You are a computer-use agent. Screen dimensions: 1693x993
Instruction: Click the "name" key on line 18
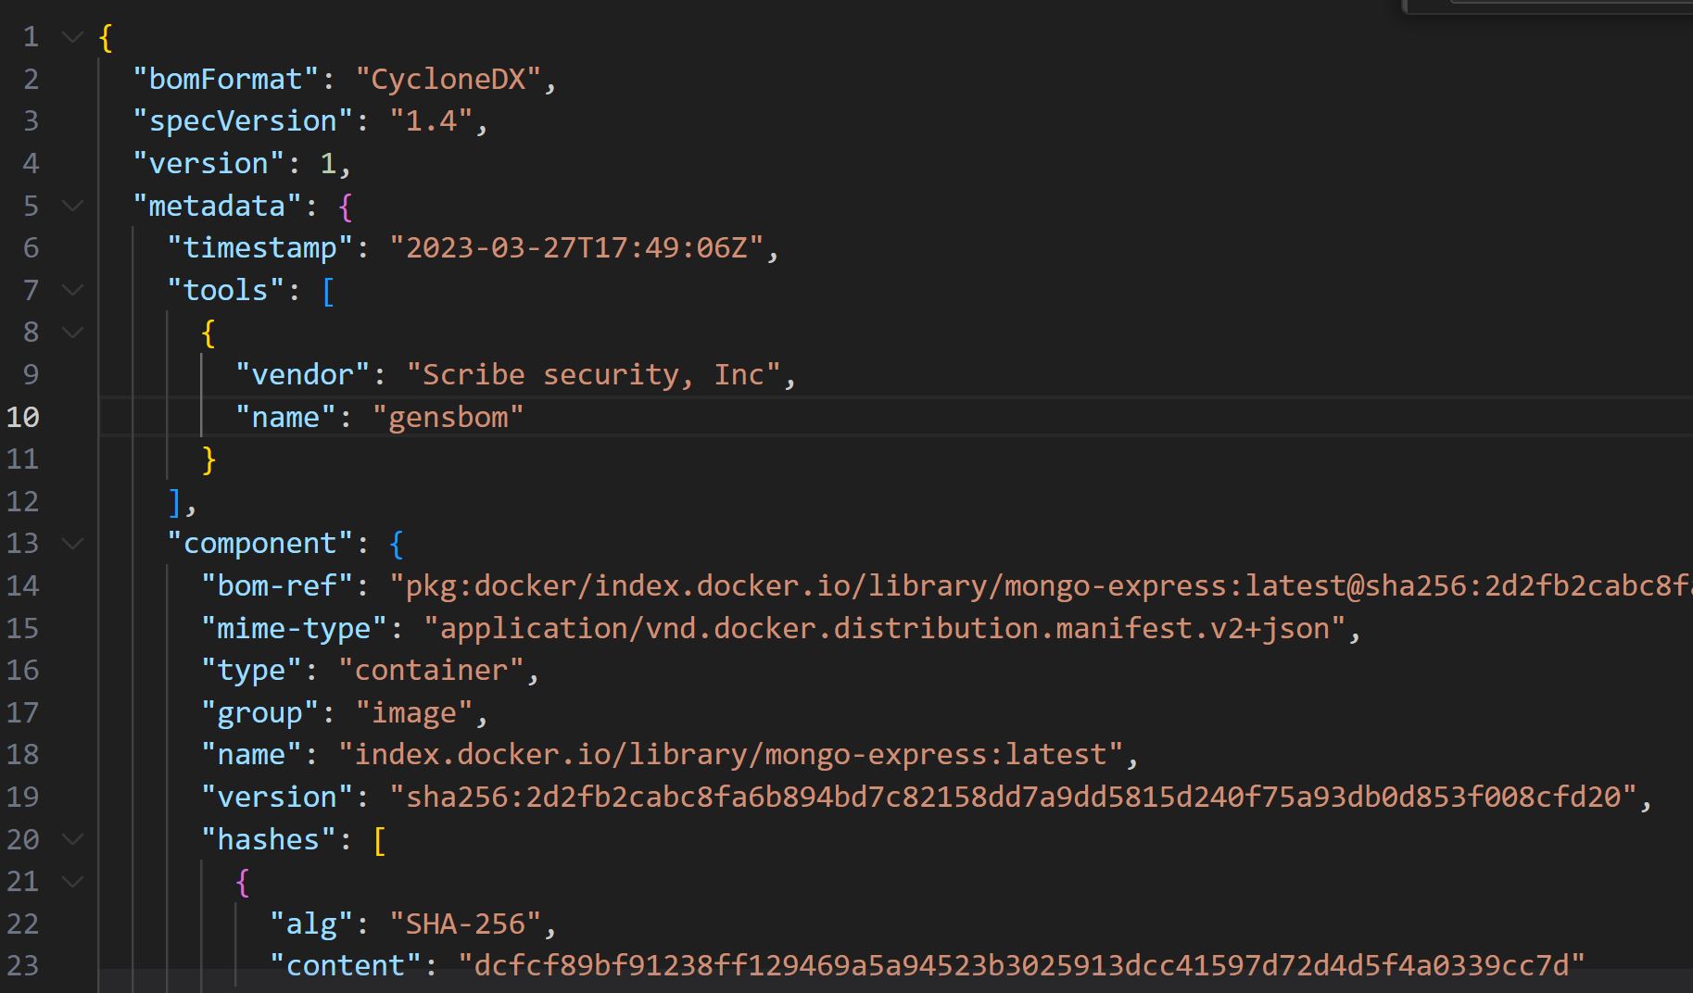tap(252, 754)
